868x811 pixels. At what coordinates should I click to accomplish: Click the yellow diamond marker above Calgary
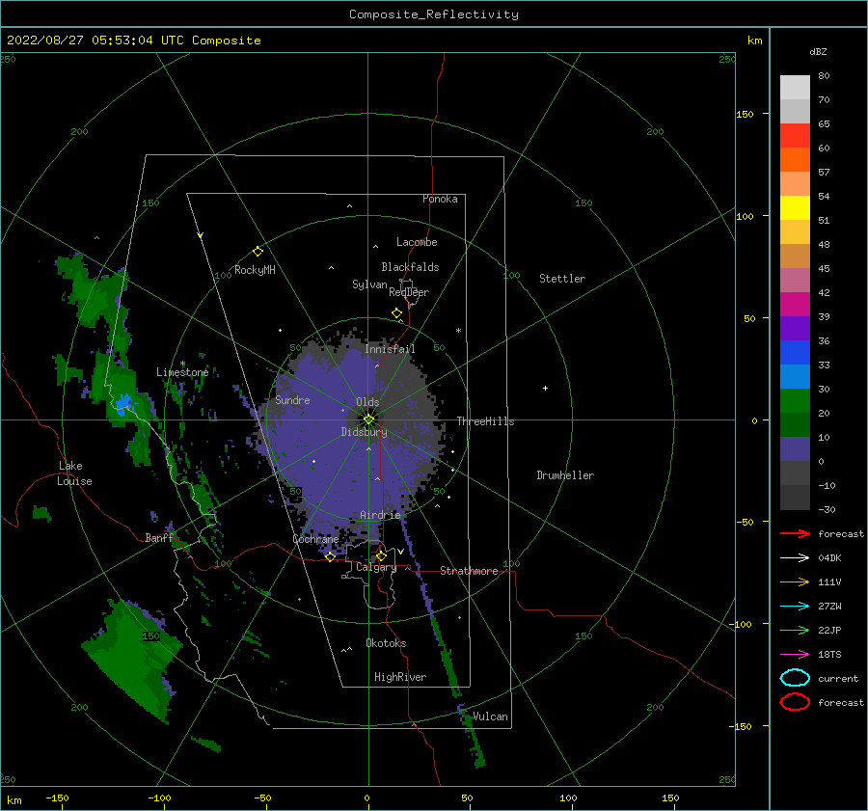[x=381, y=555]
